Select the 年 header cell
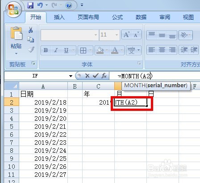The height and width of the screenshot is (183, 200). pos(98,94)
